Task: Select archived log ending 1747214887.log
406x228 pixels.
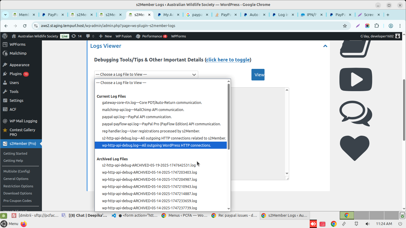Action: [161, 194]
